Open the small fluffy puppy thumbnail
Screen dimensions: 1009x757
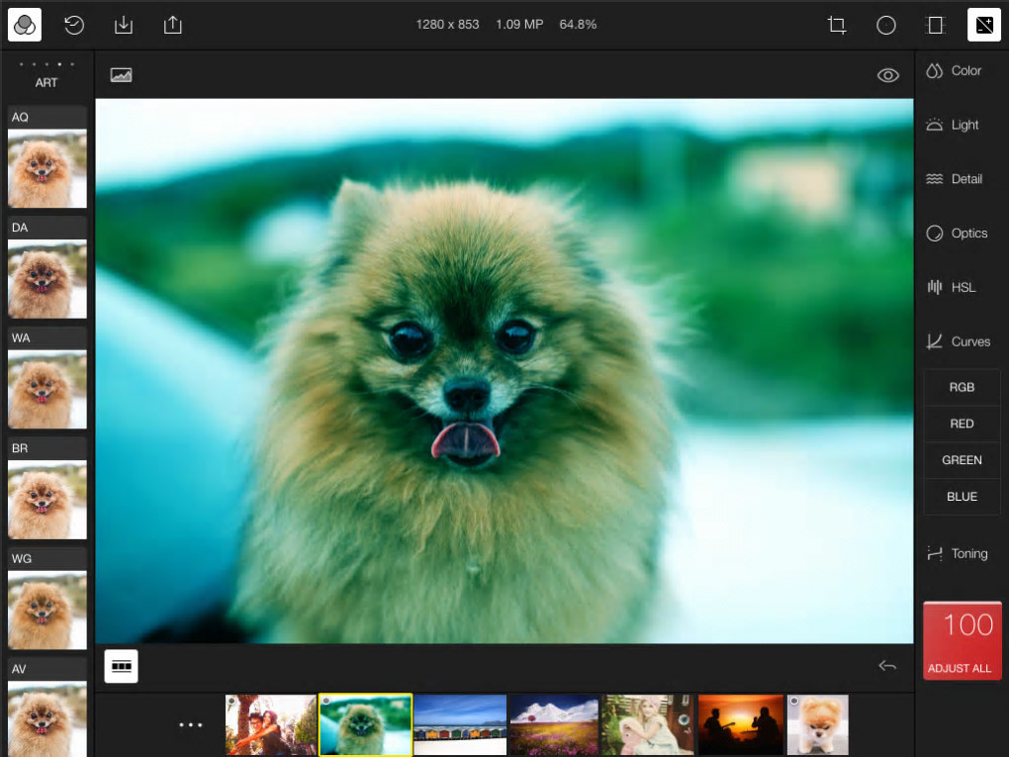[x=818, y=724]
